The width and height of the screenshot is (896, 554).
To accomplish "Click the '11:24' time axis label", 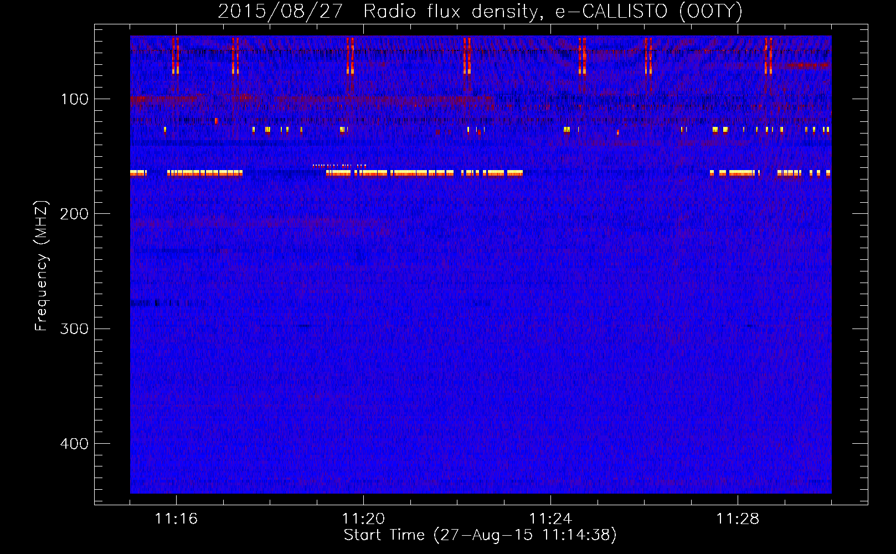I will [550, 519].
